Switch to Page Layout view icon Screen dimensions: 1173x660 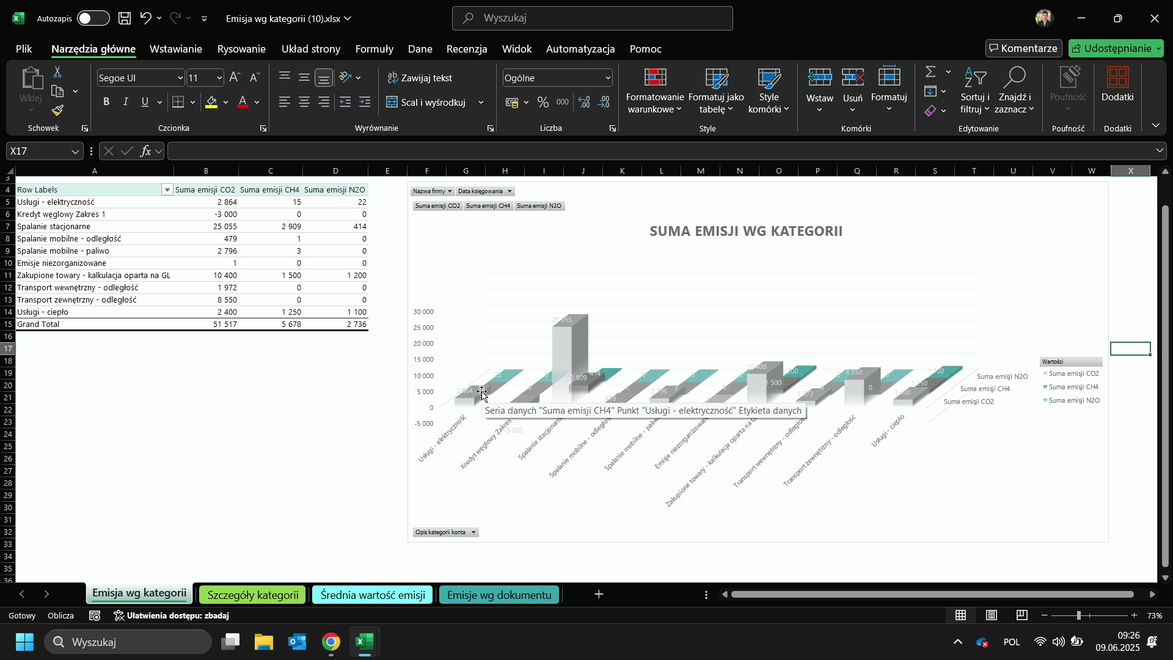tap(992, 615)
